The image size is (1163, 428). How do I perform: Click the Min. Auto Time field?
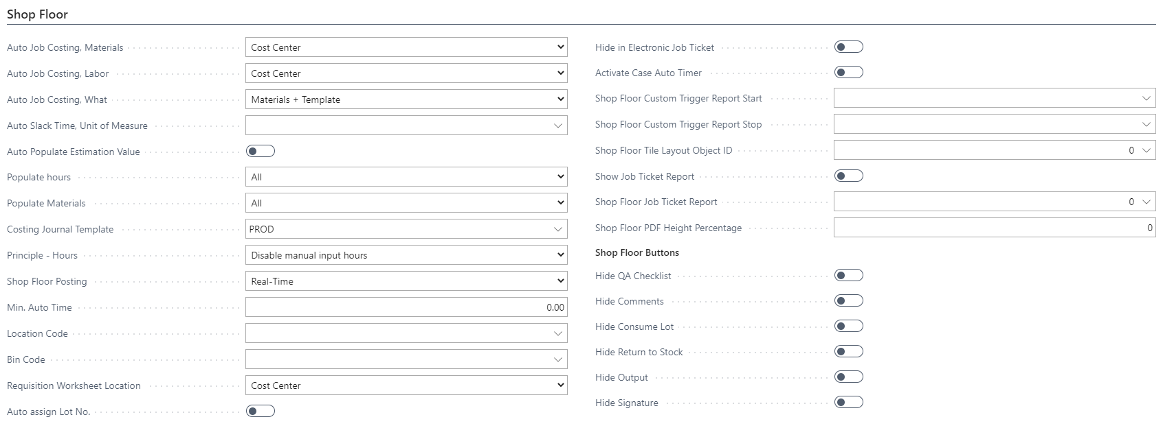(406, 307)
